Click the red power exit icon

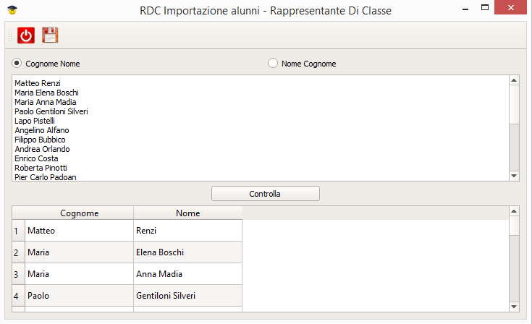coord(26,35)
